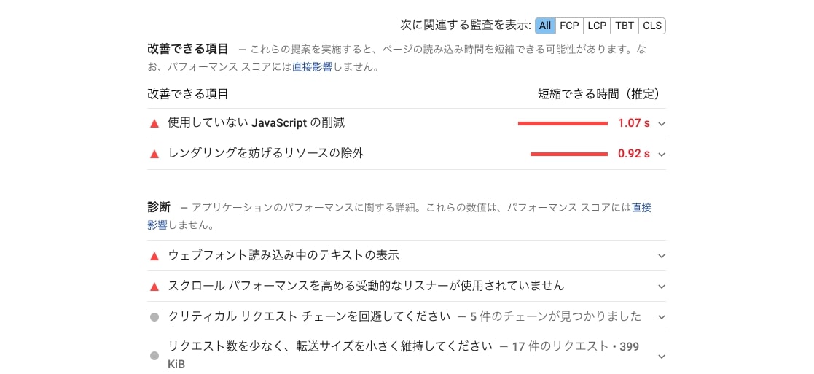Show only CLS related audits

[x=652, y=26]
